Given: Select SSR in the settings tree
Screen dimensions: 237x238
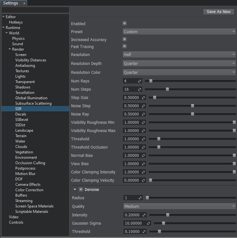Looking at the screenshot, I should [x=35, y=109].
